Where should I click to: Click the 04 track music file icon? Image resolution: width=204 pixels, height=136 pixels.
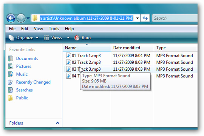(68, 76)
